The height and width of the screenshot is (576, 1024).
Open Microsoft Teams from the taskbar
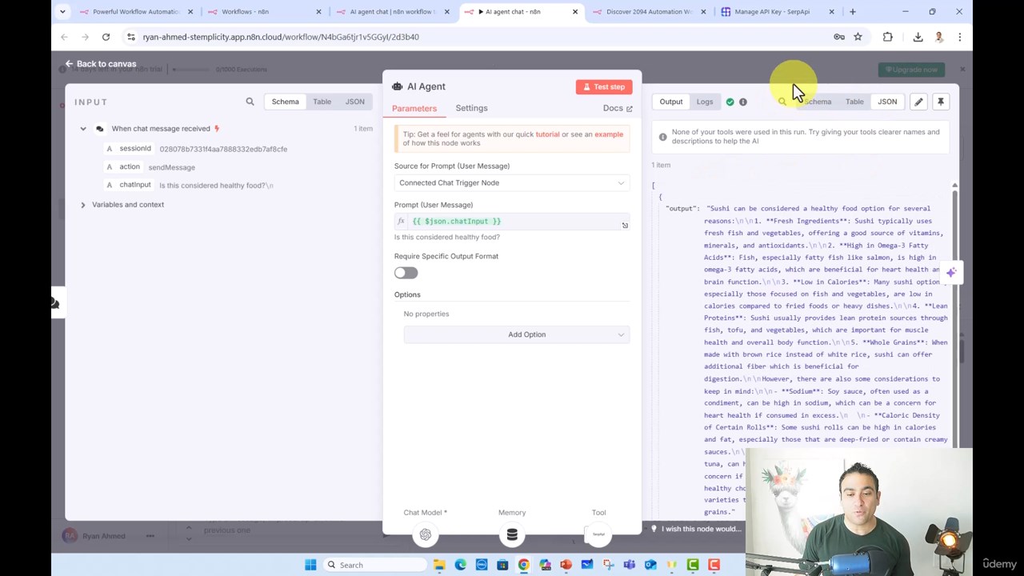pyautogui.click(x=629, y=565)
